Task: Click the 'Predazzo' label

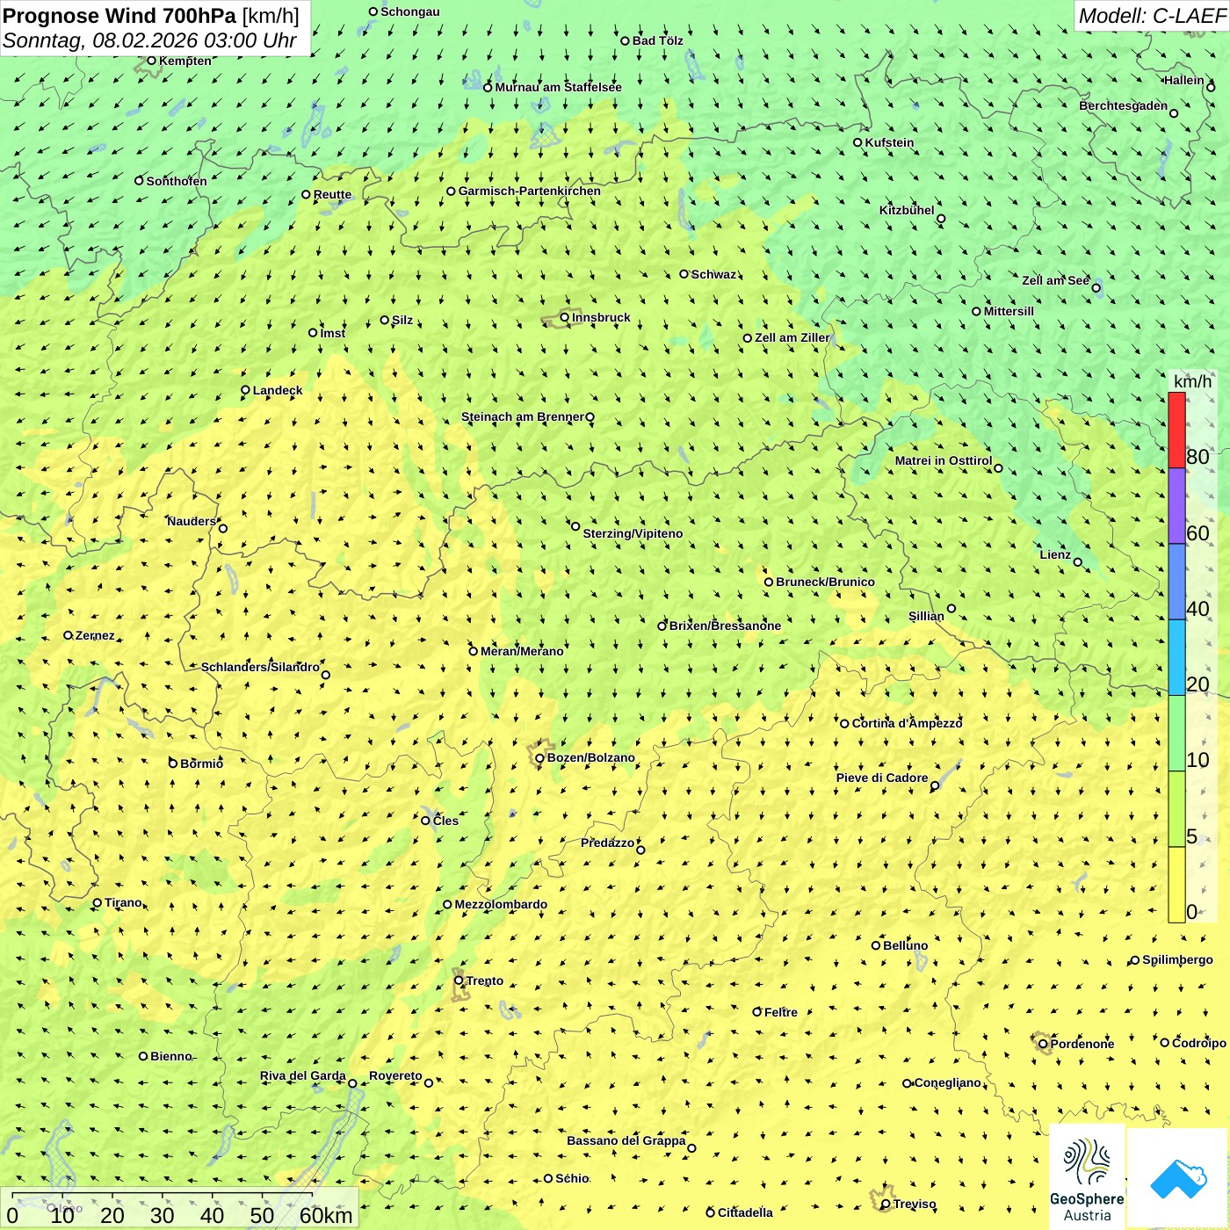Action: pyautogui.click(x=607, y=843)
